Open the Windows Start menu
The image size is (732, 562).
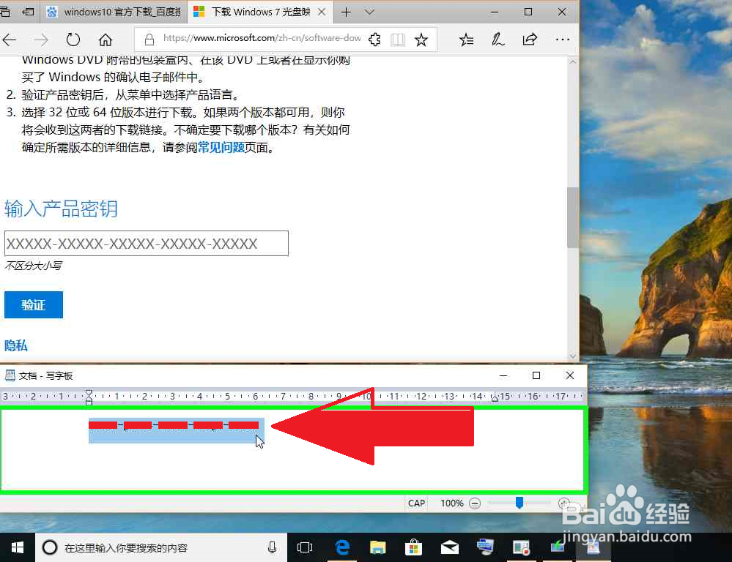click(x=18, y=547)
